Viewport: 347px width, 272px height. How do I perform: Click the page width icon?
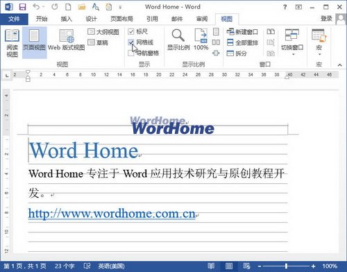(216, 53)
